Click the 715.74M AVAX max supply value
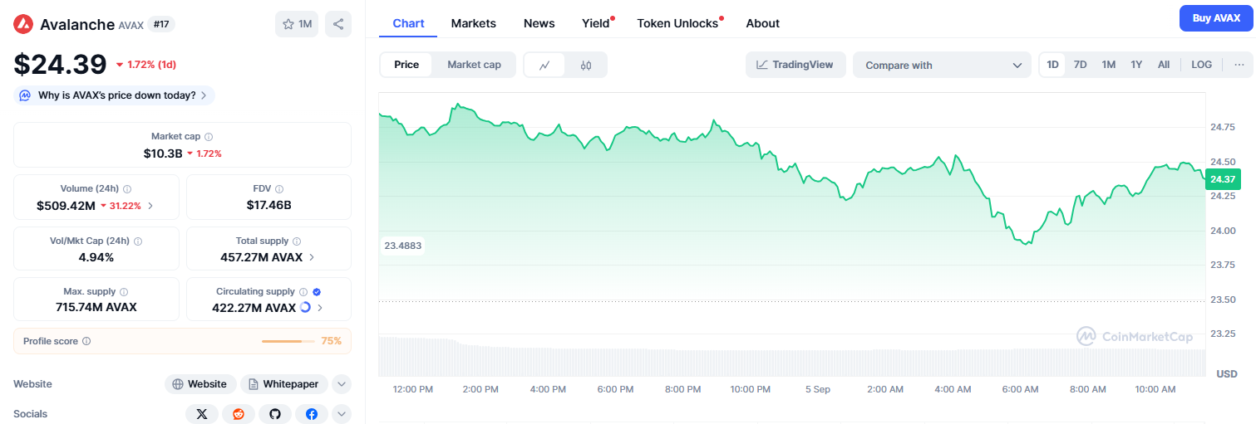Screen dimensions: 1256x424 96,308
